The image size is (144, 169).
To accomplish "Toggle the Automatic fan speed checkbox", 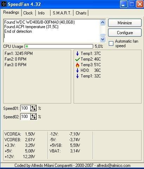I will (111, 43).
